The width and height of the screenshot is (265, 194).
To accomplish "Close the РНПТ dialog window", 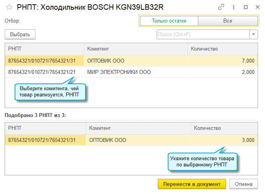I will tap(257, 7).
